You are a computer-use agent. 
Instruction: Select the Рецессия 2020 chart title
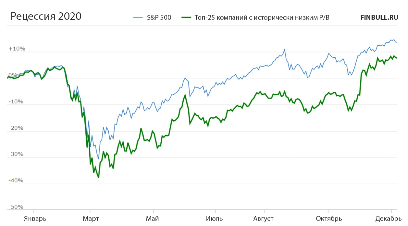pos(46,16)
